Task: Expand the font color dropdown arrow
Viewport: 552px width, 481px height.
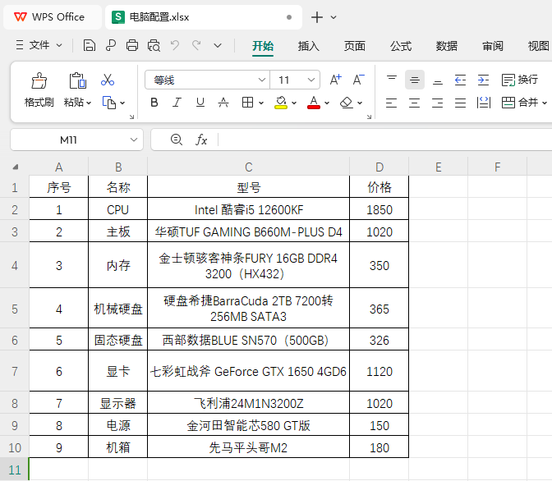Action: pos(327,103)
